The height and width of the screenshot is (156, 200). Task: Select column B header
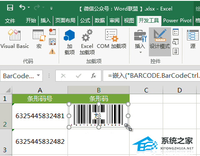(x=99, y=90)
